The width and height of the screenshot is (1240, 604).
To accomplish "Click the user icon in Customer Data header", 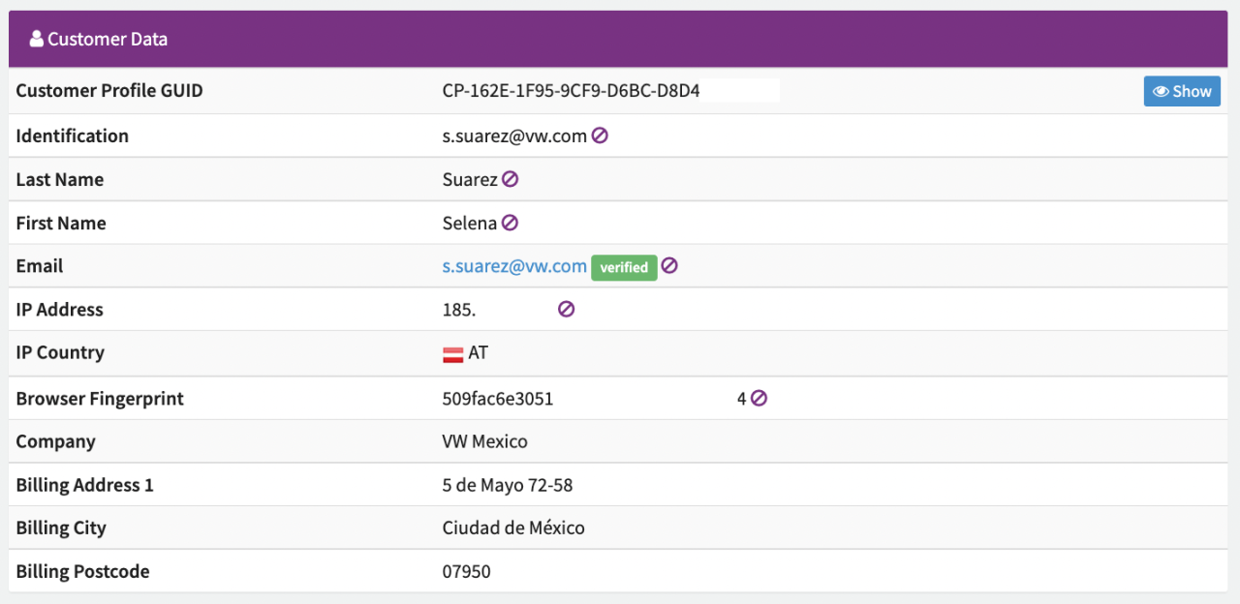I will tap(37, 39).
